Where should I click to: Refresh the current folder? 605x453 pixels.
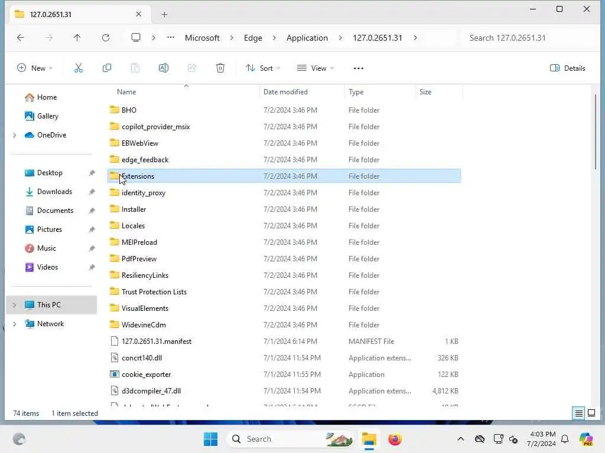click(106, 37)
